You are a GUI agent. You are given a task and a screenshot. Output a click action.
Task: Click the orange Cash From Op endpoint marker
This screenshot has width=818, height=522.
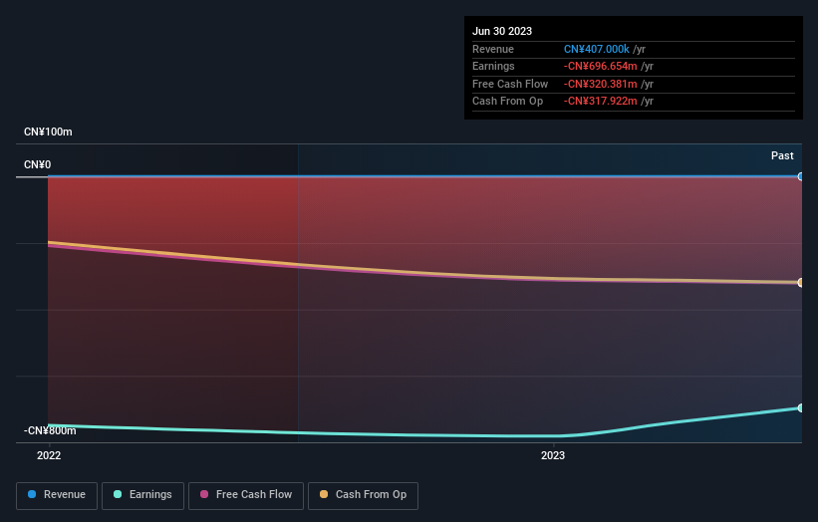801,283
